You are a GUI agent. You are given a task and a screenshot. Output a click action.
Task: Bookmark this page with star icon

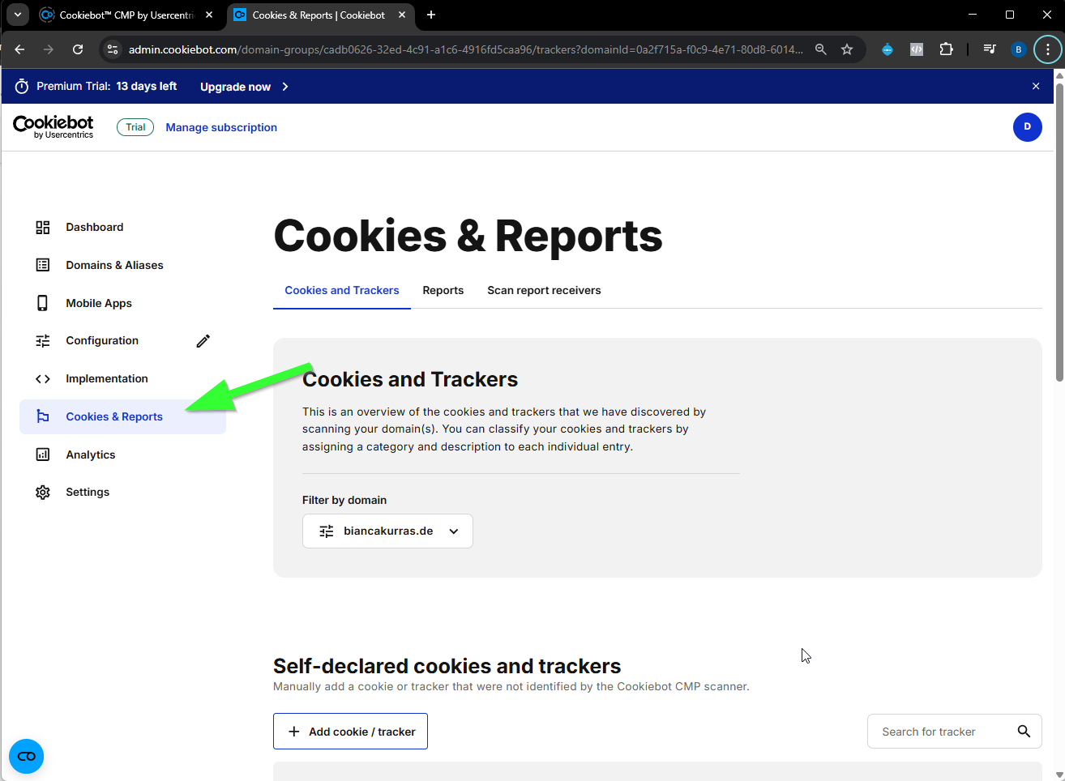847,49
